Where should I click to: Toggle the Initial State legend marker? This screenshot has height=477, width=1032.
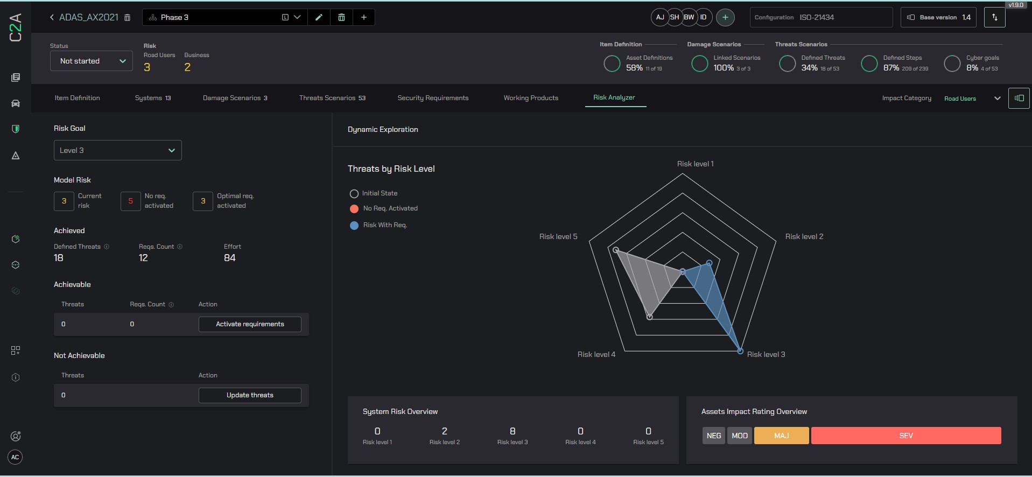coord(354,193)
